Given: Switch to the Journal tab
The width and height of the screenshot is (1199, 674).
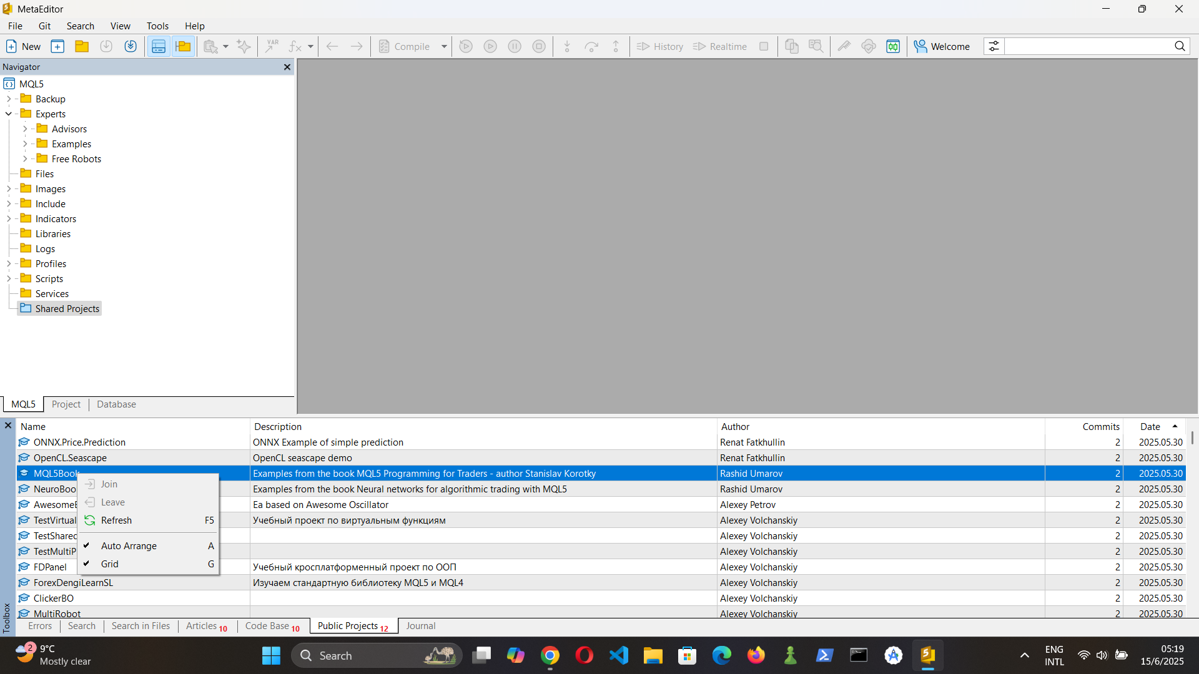Looking at the screenshot, I should coord(421,626).
